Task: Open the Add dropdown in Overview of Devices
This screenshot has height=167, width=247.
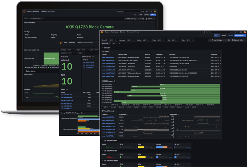Action: click(x=217, y=35)
